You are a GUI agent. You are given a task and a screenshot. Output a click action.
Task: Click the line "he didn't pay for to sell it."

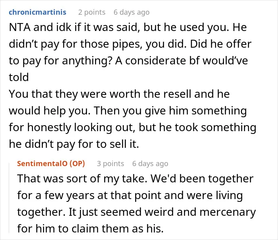pyautogui.click(x=74, y=144)
